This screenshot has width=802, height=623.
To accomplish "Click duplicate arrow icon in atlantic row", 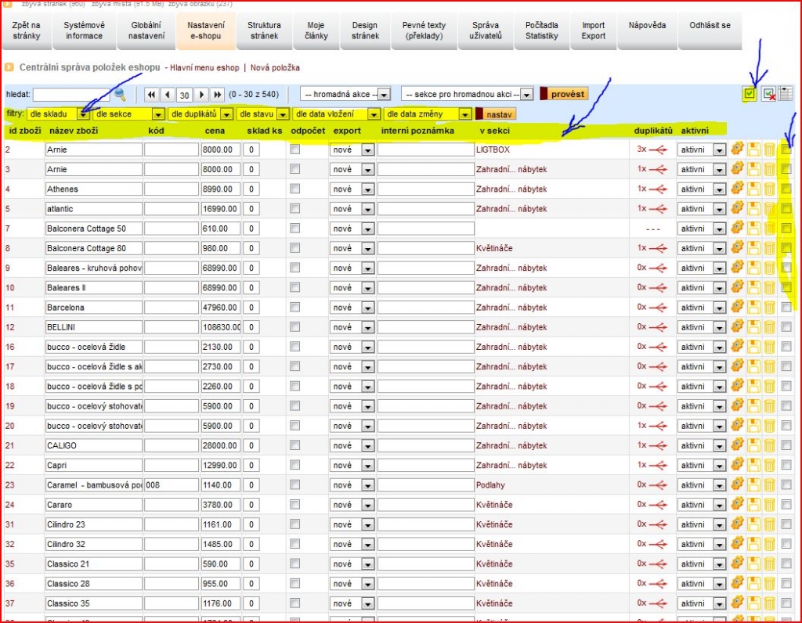I will click(x=658, y=208).
